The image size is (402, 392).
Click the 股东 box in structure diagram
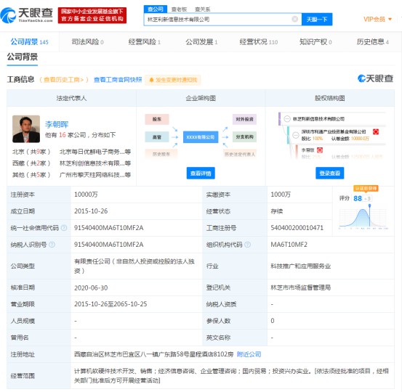[157, 119]
